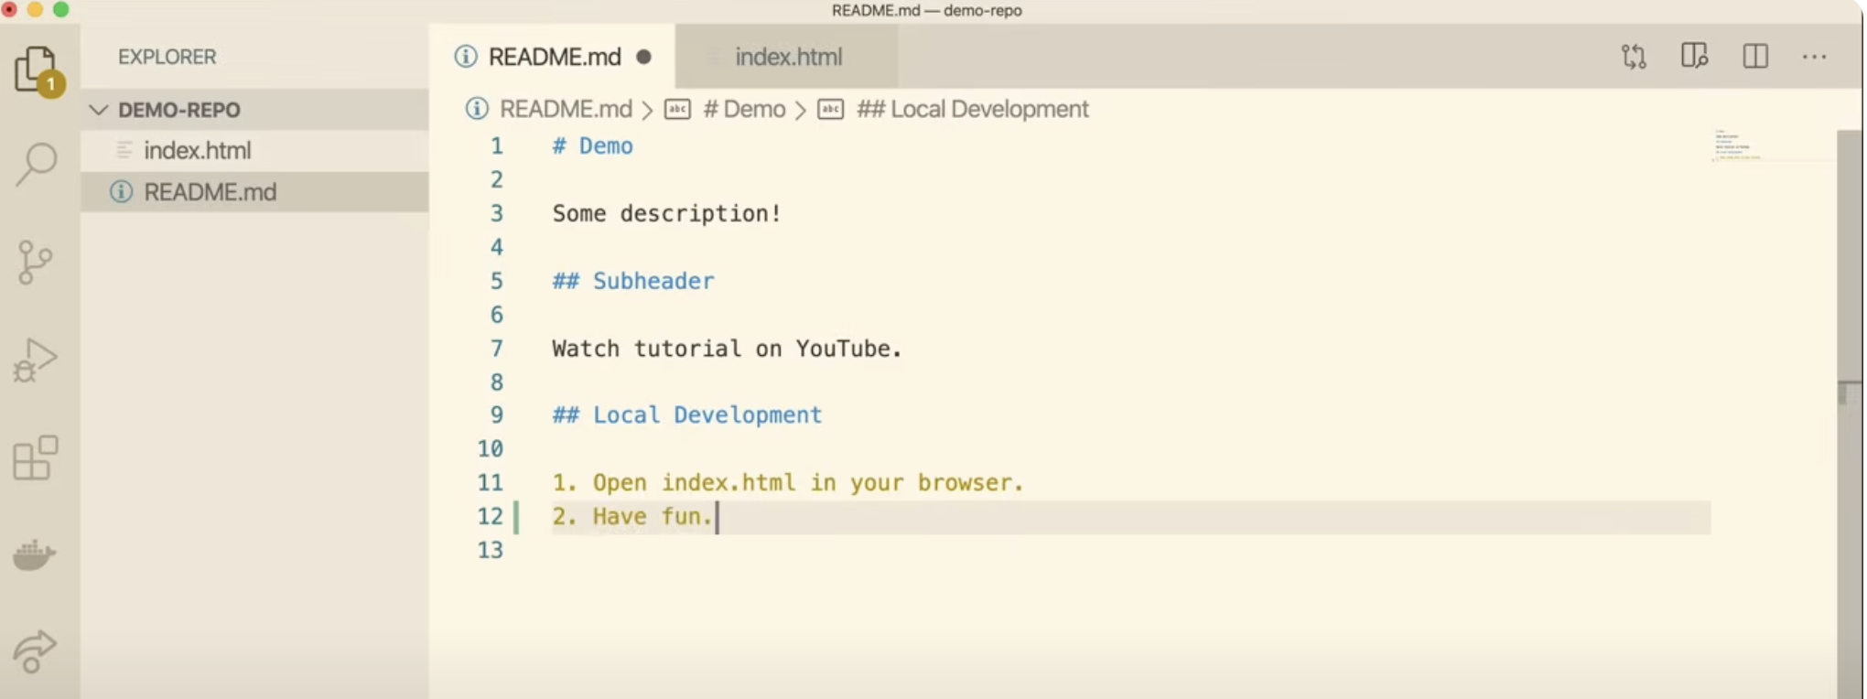Open the Run and Debug view
Viewport: 1867px width, 699px height.
(x=36, y=360)
